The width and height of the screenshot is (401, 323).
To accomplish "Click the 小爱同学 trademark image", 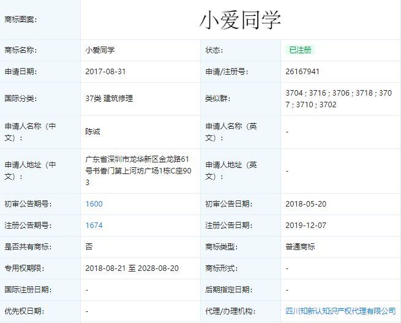I will click(x=240, y=20).
